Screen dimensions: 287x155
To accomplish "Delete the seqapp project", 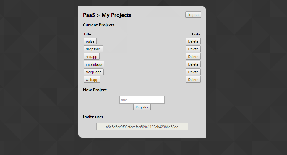I will coord(193,56).
